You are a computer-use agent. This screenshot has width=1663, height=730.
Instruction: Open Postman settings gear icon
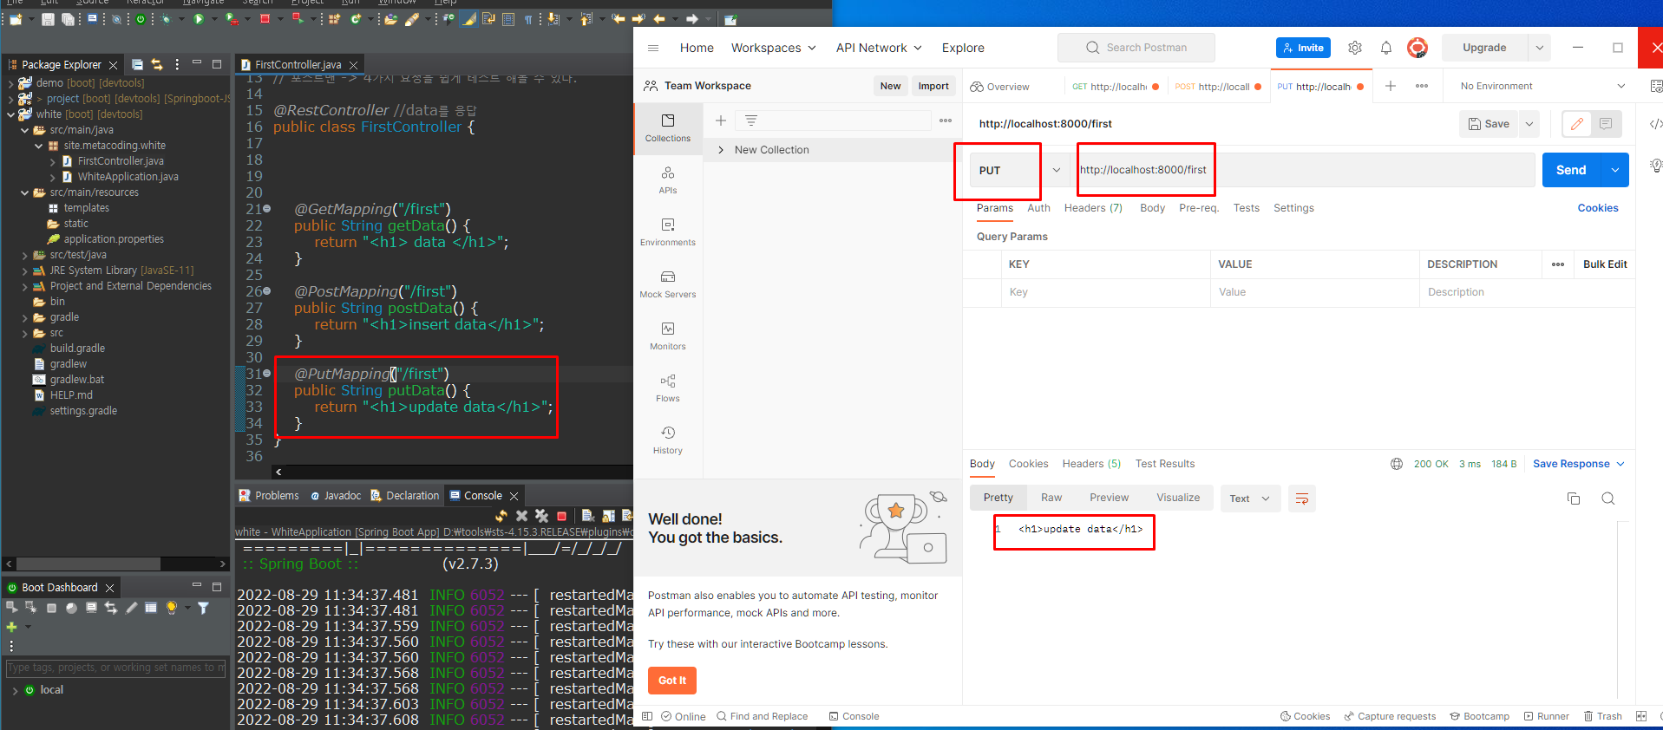pyautogui.click(x=1355, y=48)
